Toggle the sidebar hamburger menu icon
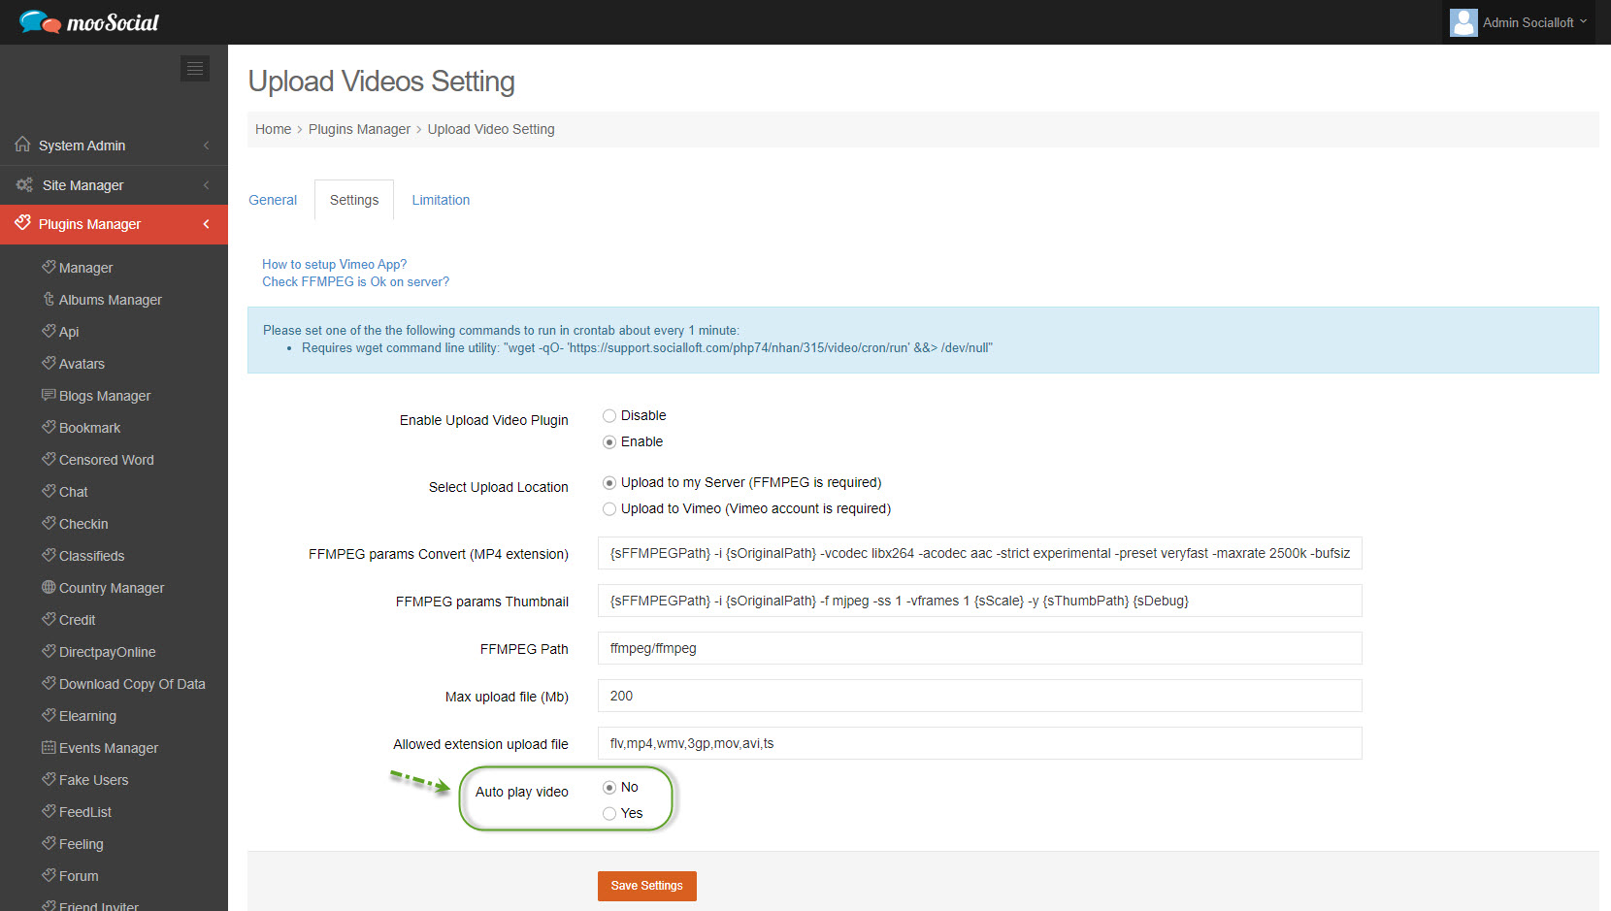Viewport: 1611px width, 911px height. pos(195,68)
